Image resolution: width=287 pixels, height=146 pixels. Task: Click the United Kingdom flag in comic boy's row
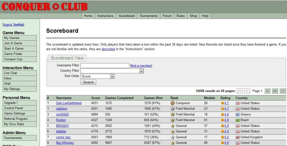point(238,137)
